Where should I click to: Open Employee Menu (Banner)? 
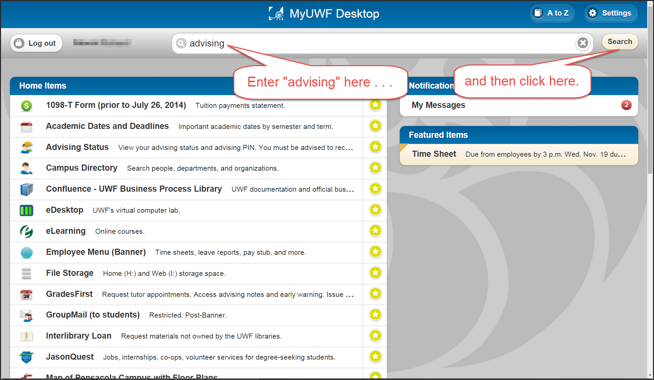tap(96, 252)
